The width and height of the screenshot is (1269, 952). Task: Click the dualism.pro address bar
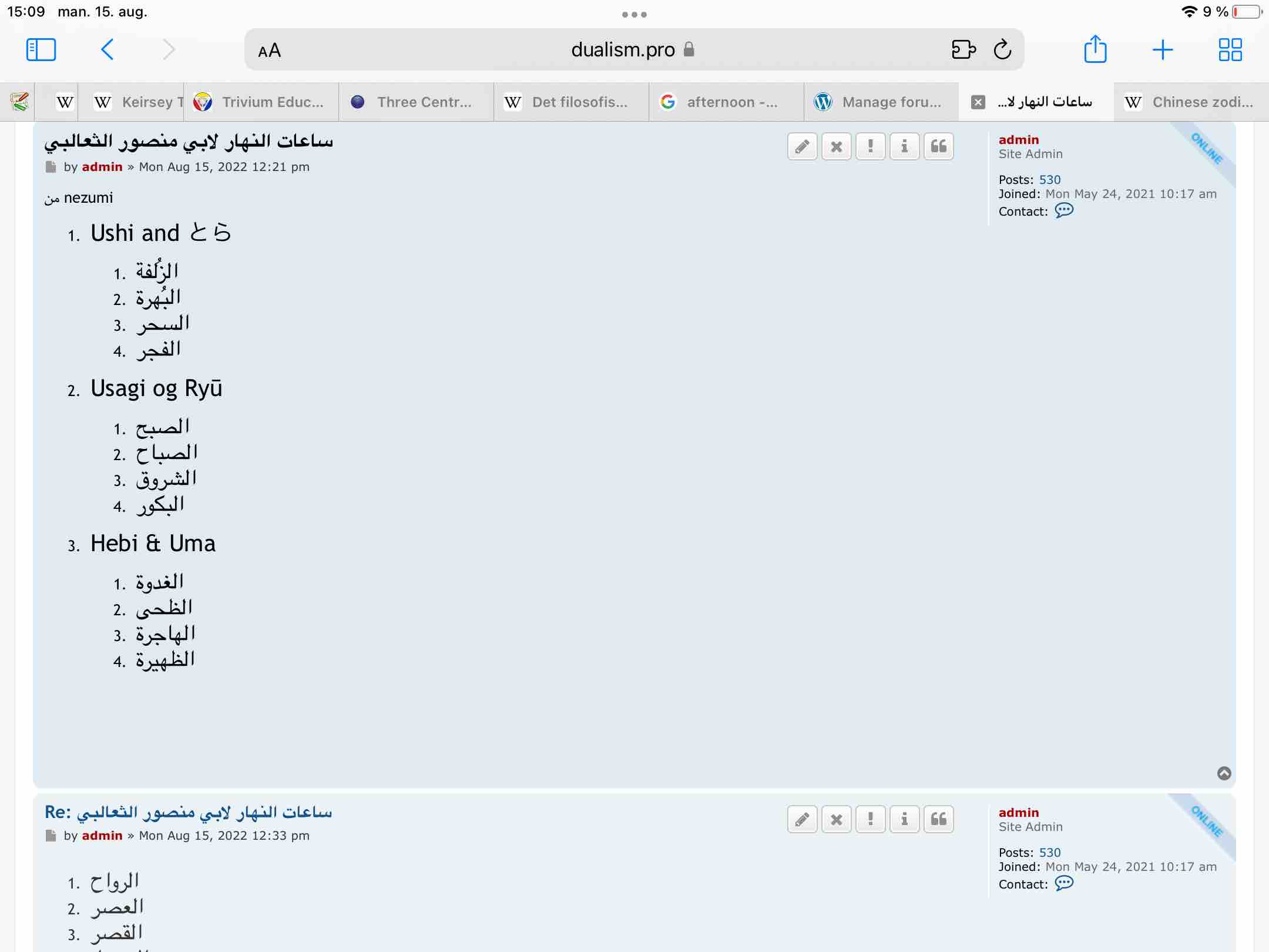623,50
